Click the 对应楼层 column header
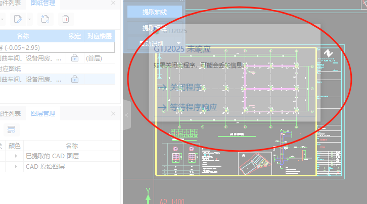 [100, 36]
